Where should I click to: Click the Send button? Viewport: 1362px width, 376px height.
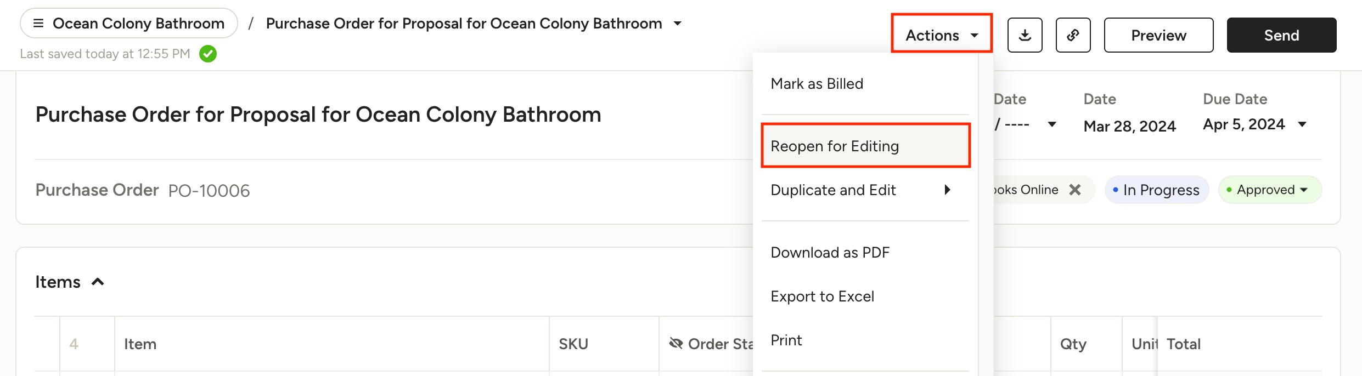tap(1281, 35)
